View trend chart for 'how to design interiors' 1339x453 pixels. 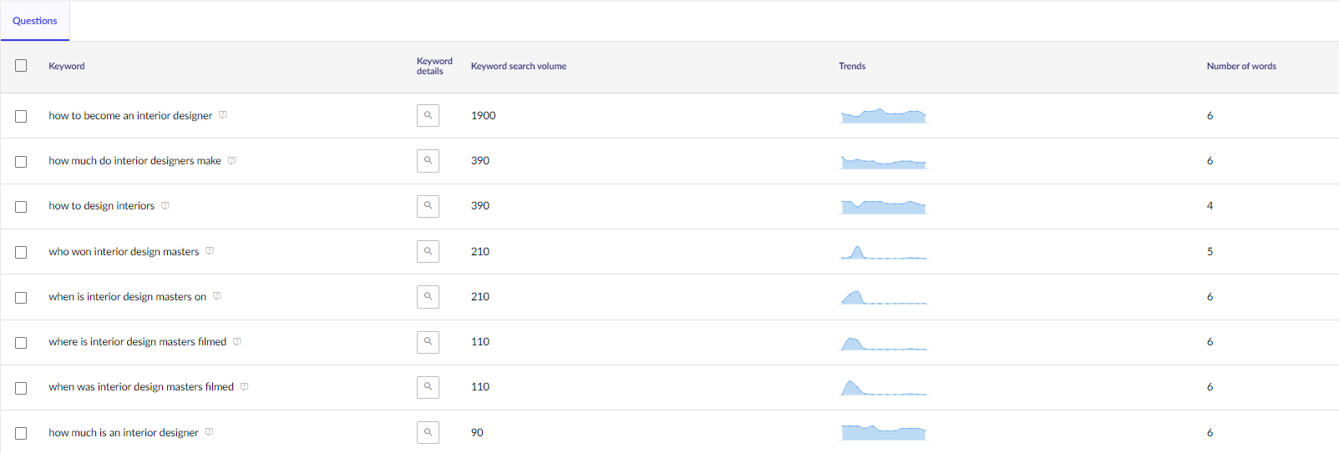pyautogui.click(x=884, y=206)
